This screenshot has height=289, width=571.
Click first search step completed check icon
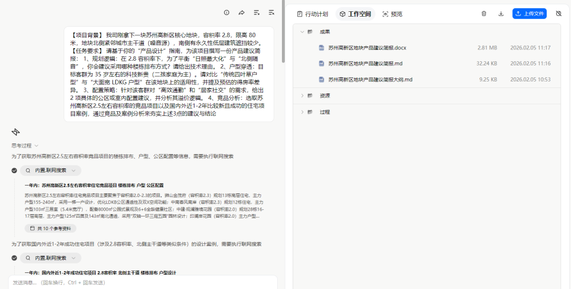(14, 170)
